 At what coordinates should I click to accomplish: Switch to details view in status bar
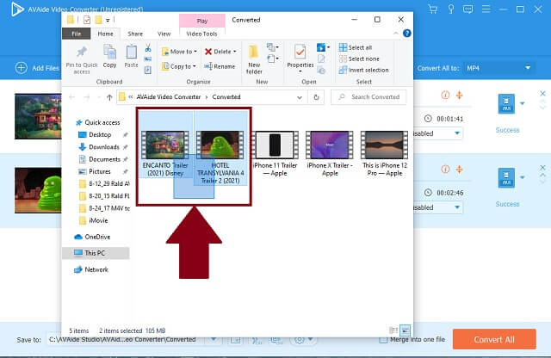[x=393, y=330]
